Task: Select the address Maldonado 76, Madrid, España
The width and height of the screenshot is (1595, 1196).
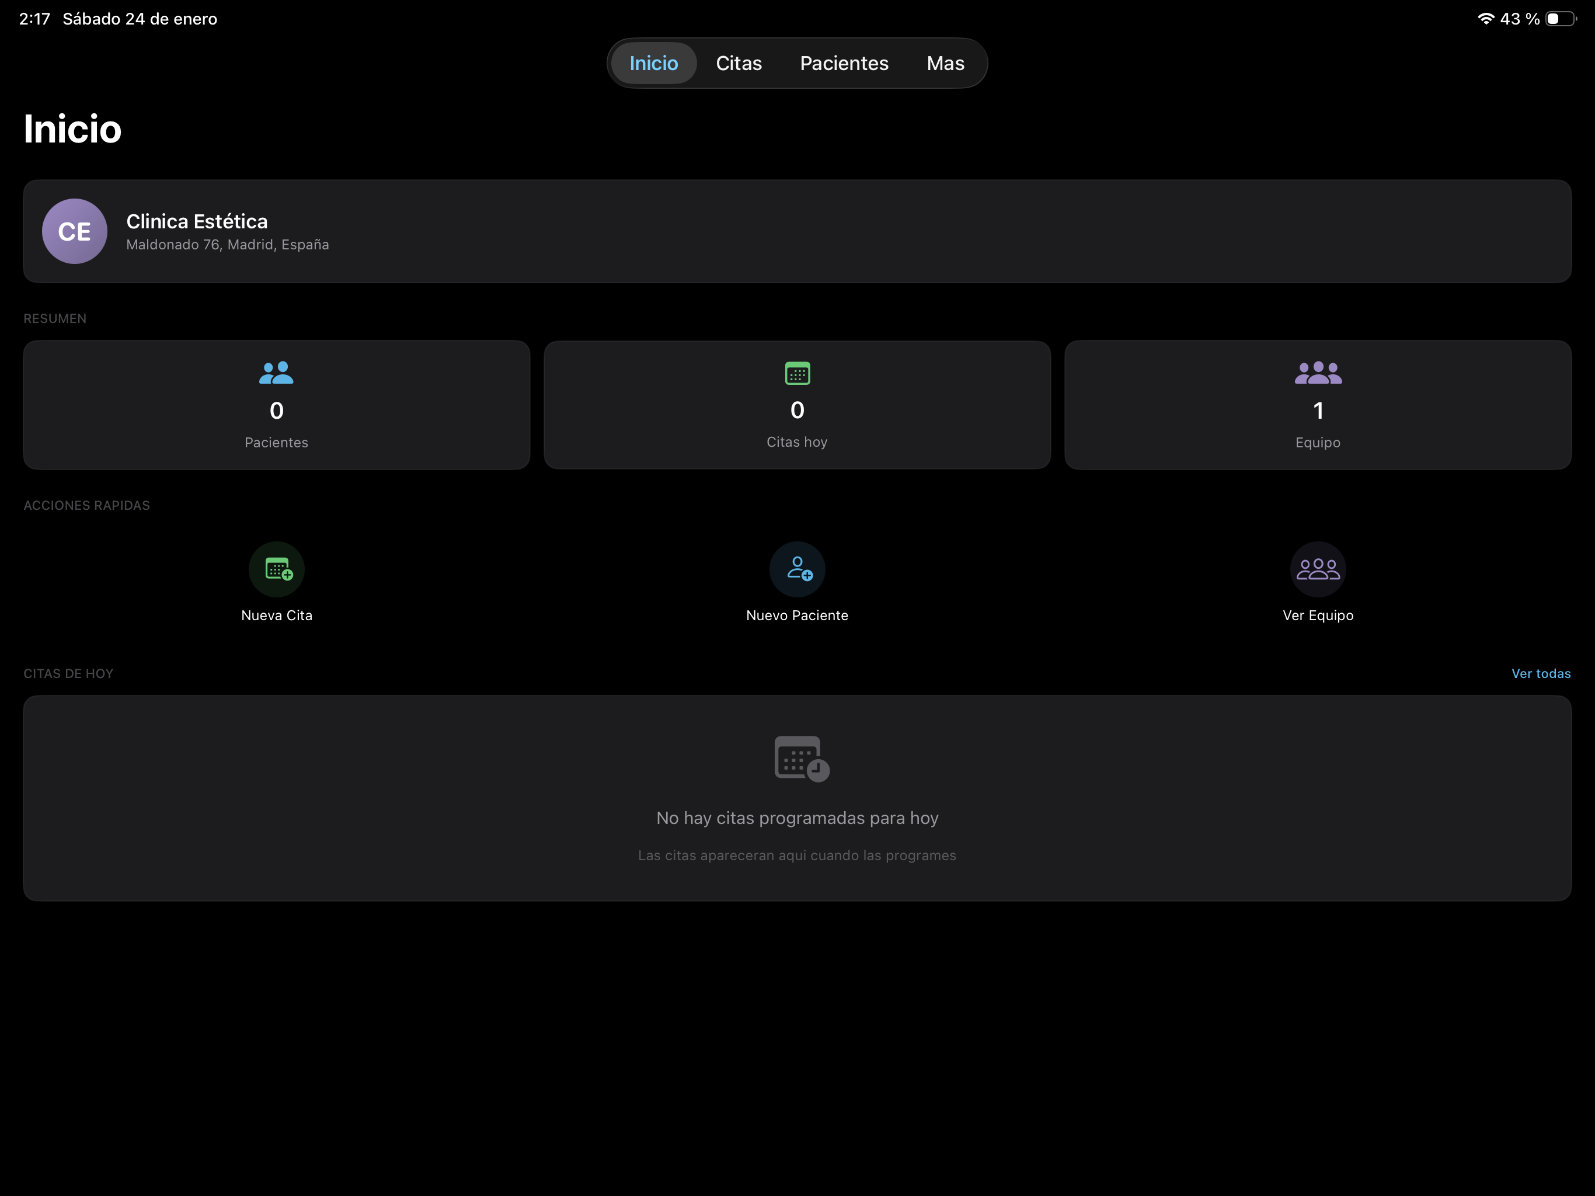Action: click(228, 245)
